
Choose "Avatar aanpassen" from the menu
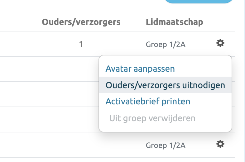point(140,69)
